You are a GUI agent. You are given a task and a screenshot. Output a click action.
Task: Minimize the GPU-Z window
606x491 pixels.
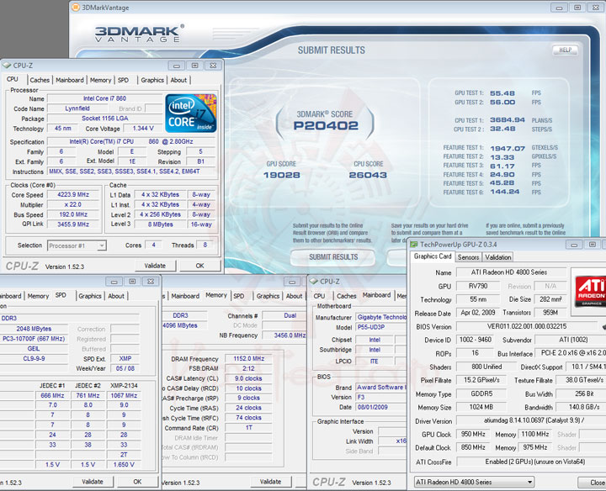(x=574, y=245)
